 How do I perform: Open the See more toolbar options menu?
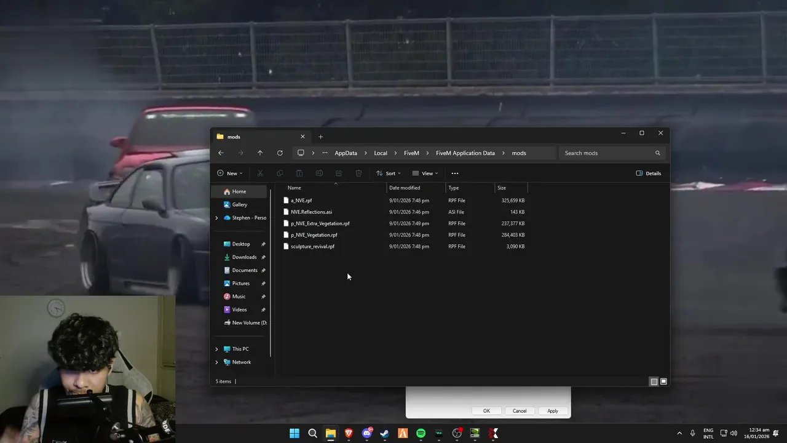click(455, 174)
